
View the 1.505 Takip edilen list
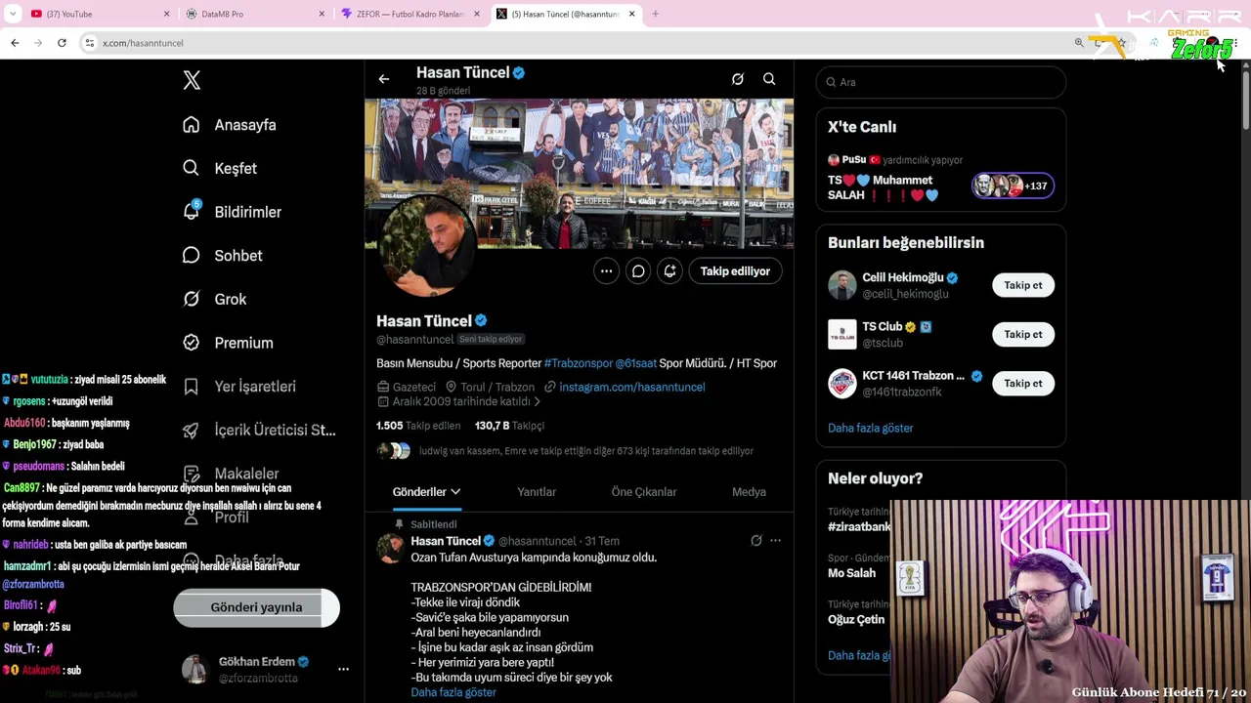point(418,426)
